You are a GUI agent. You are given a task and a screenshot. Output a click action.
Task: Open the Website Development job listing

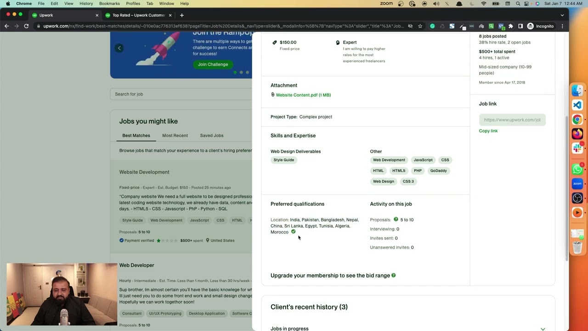point(144,172)
